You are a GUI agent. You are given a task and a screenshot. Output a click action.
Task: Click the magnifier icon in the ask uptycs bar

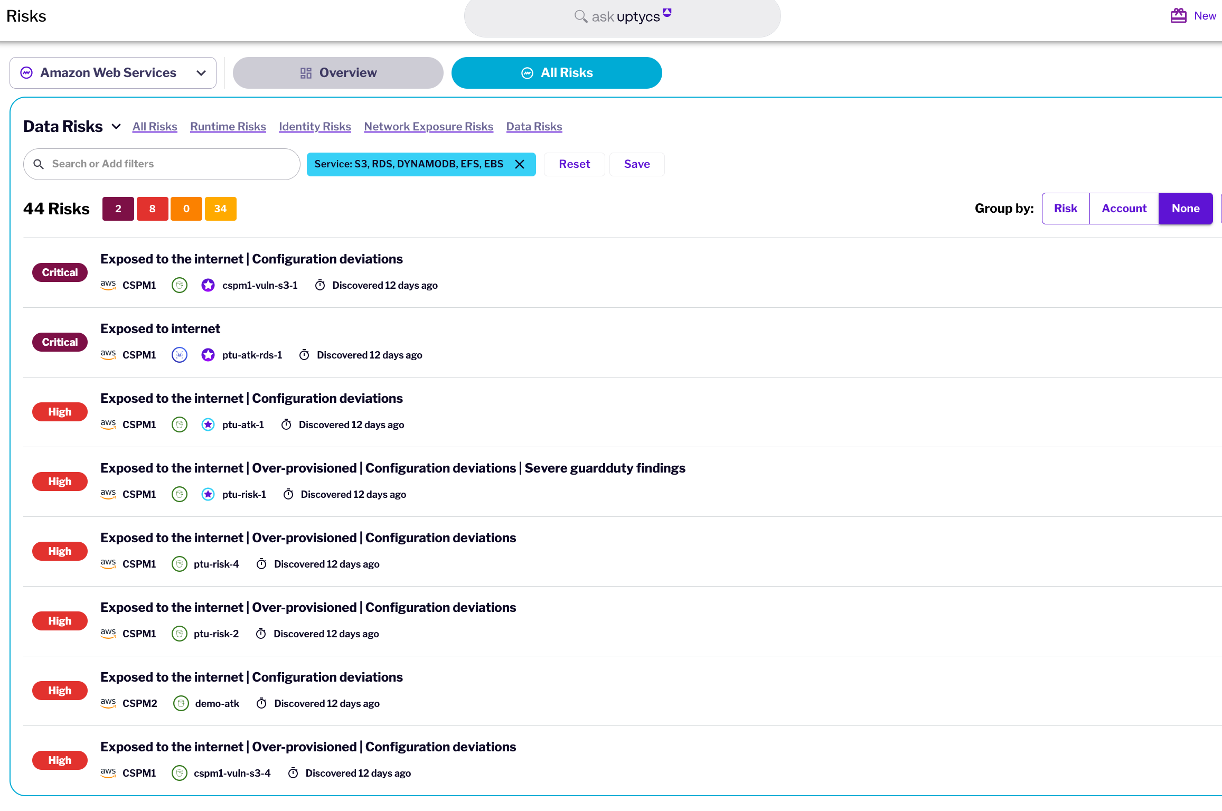click(581, 16)
